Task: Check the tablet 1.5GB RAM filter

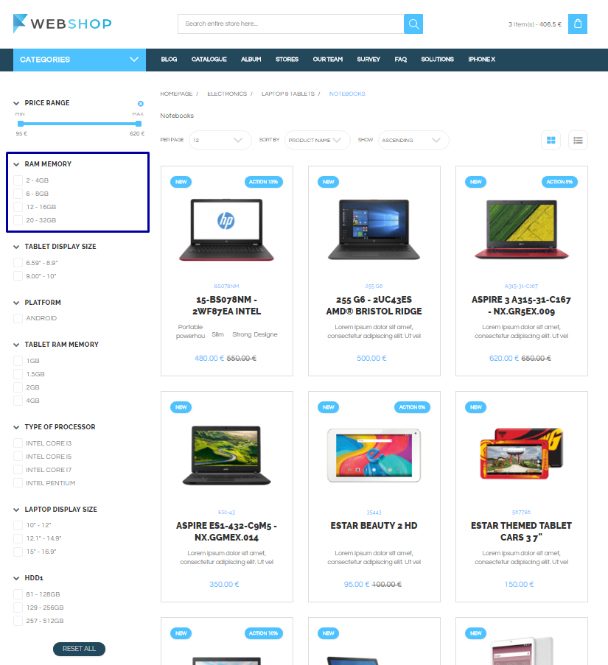Action: coord(18,374)
